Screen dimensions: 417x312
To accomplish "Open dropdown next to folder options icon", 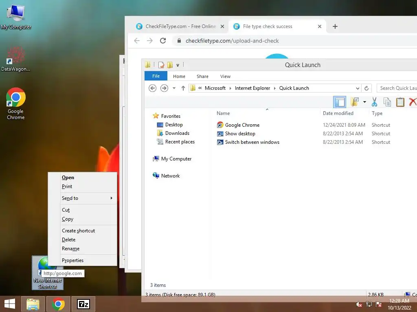I will [x=364, y=102].
